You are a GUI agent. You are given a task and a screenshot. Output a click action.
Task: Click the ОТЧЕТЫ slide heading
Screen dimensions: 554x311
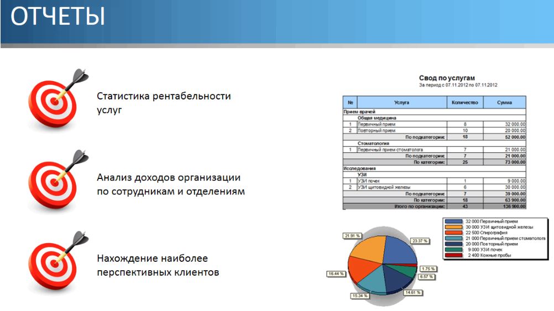tap(58, 17)
